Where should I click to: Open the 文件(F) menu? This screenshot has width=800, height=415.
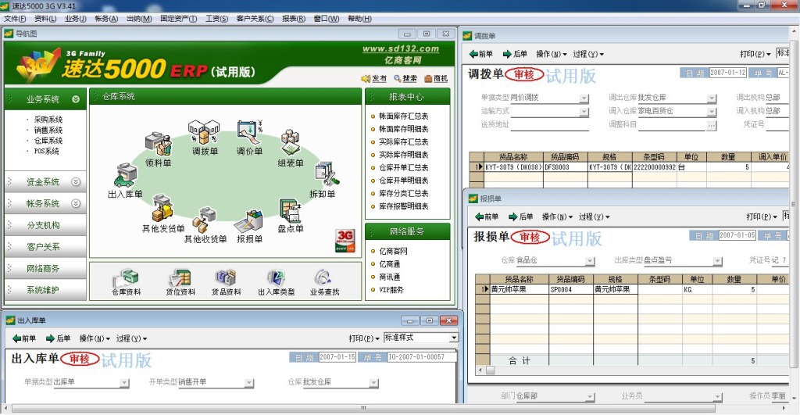pos(15,19)
